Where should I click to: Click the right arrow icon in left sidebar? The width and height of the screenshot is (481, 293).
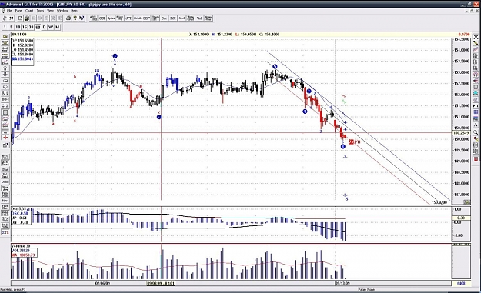(x=5, y=87)
